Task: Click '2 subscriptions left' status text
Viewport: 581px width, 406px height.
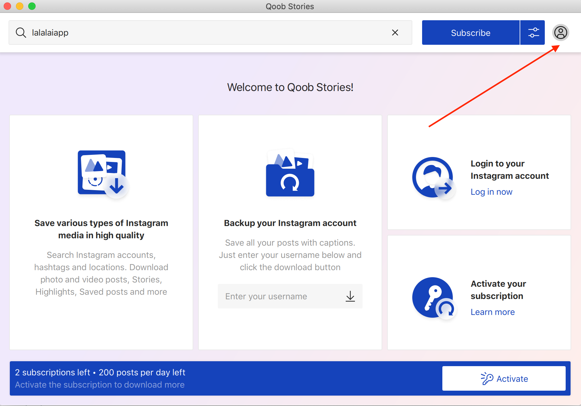Action: 52,372
